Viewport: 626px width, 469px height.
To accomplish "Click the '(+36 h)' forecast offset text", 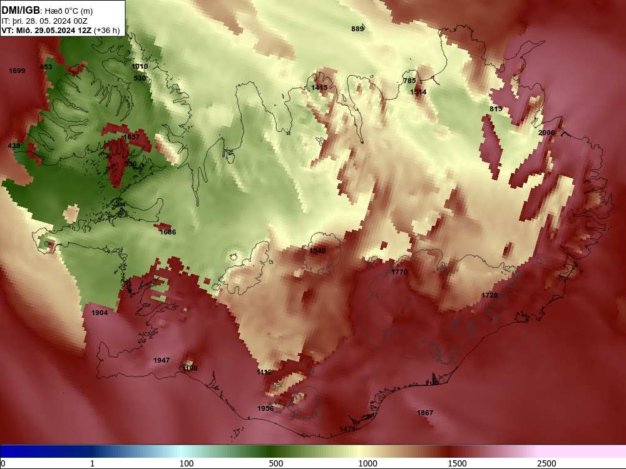I will [x=106, y=30].
